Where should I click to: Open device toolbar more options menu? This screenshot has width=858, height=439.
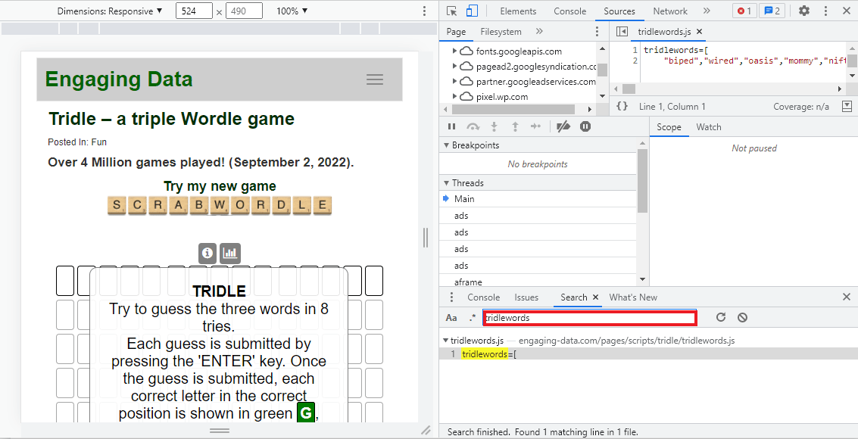(425, 11)
